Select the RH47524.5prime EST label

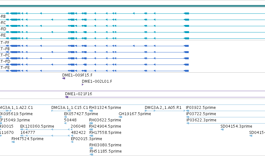click(x=27, y=139)
